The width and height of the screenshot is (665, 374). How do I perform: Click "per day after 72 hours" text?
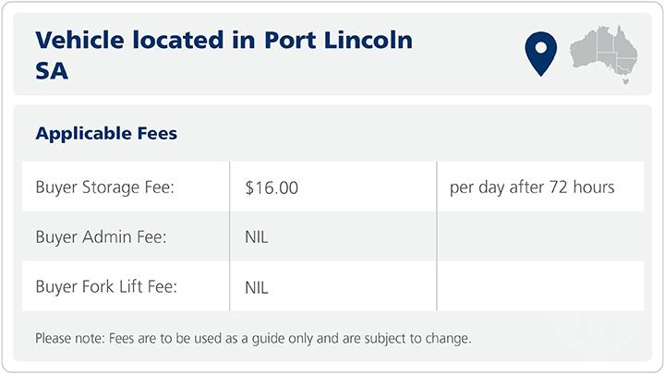coord(532,187)
